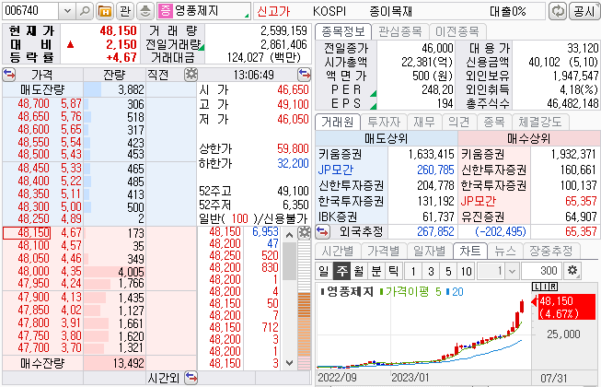The image size is (601, 387).
Task: Click the refresh icon beside 공시
Action: click(x=558, y=11)
